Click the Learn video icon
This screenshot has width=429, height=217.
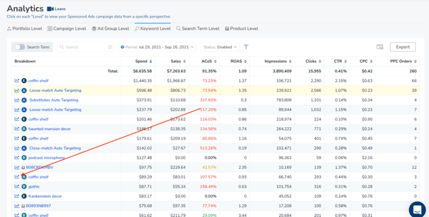pyautogui.click(x=50, y=9)
